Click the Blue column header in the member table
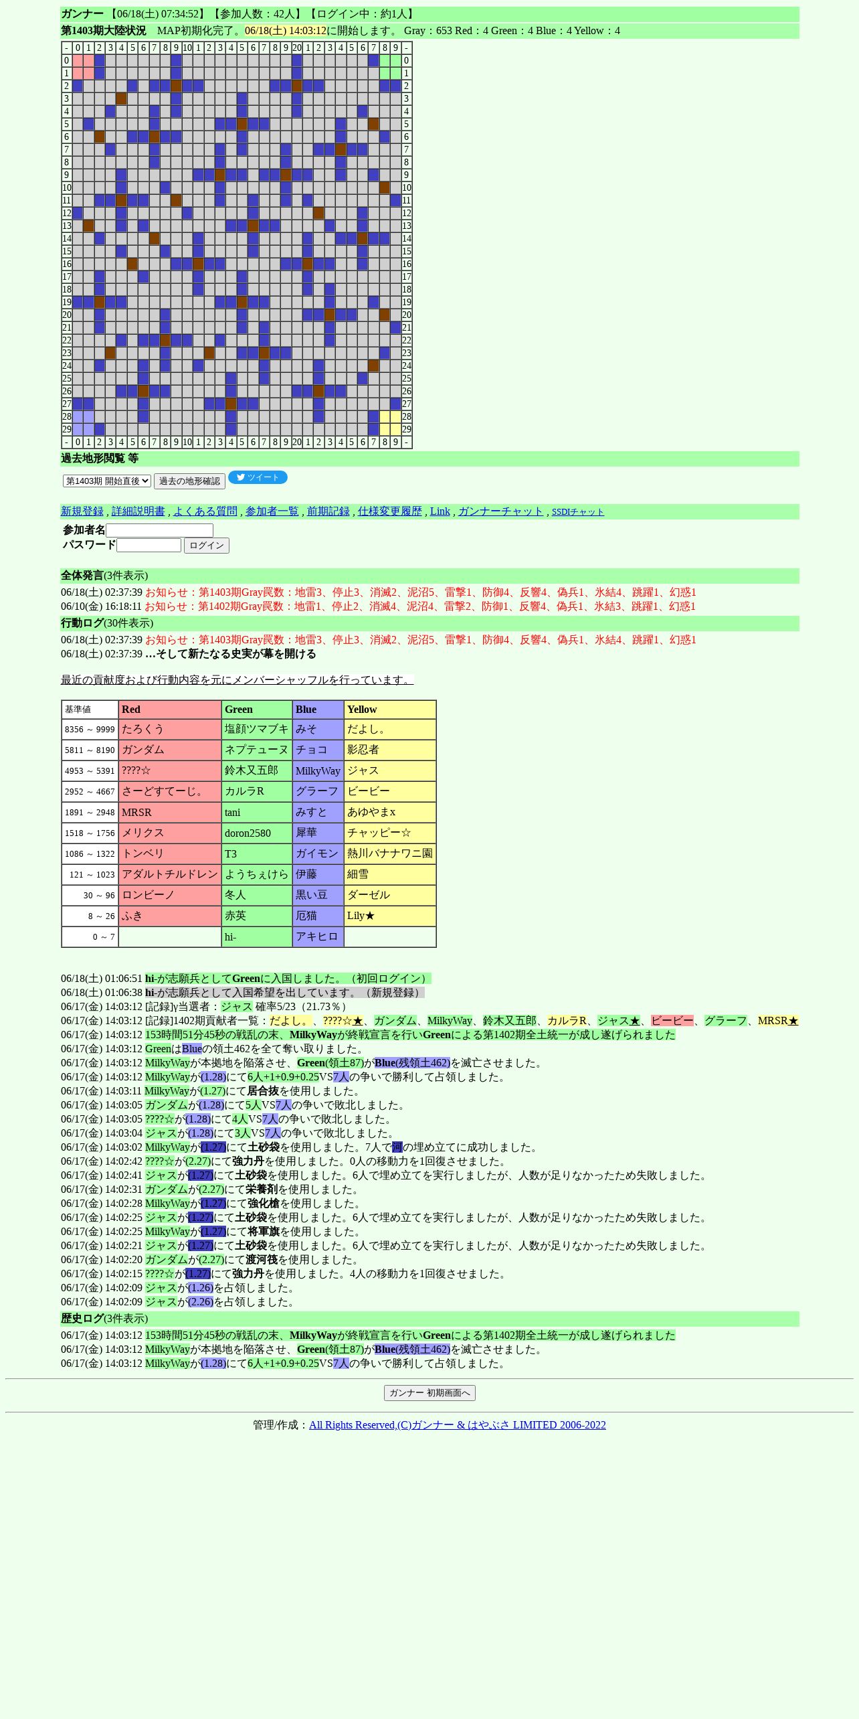The image size is (859, 1719). (x=318, y=710)
